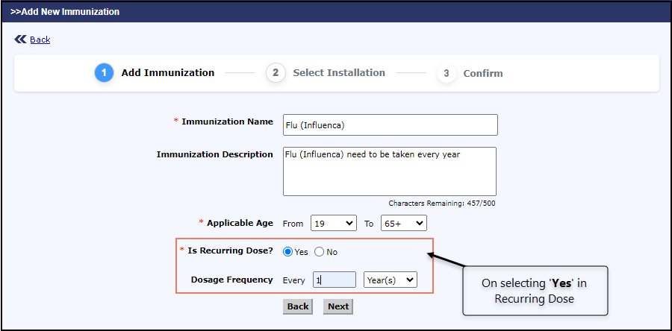Screen dimensions: 672x331
Task: Click the step 3 circle indicator
Action: [x=447, y=73]
